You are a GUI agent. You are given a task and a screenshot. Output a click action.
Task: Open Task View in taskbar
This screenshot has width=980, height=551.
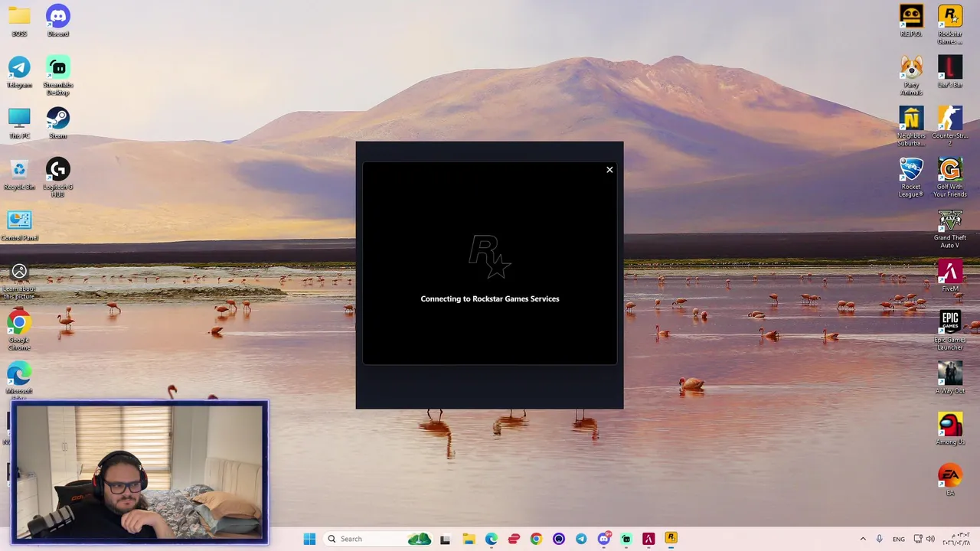coord(445,539)
